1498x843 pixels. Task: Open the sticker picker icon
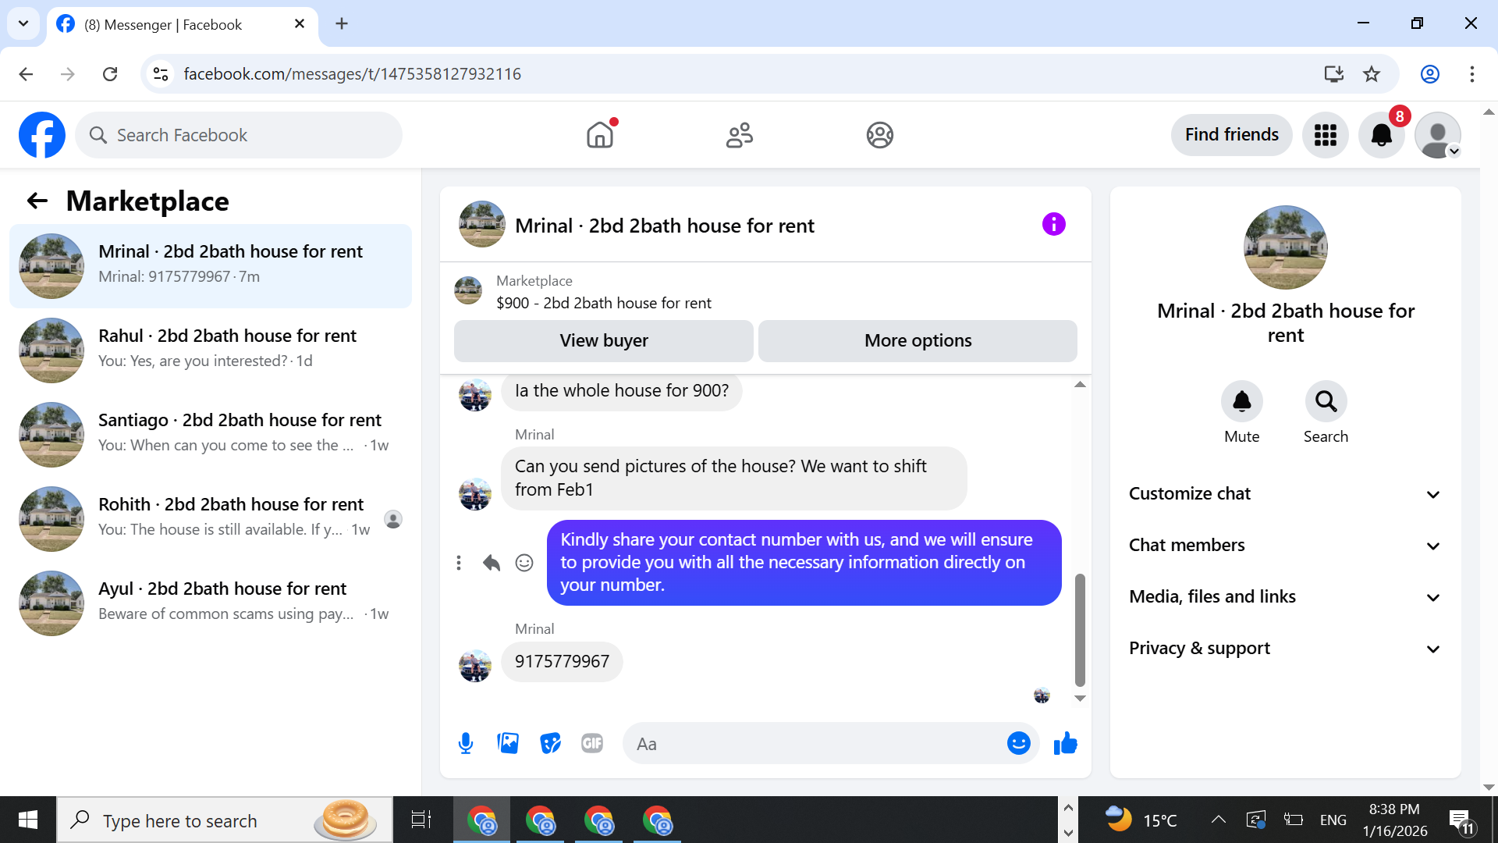click(x=550, y=743)
